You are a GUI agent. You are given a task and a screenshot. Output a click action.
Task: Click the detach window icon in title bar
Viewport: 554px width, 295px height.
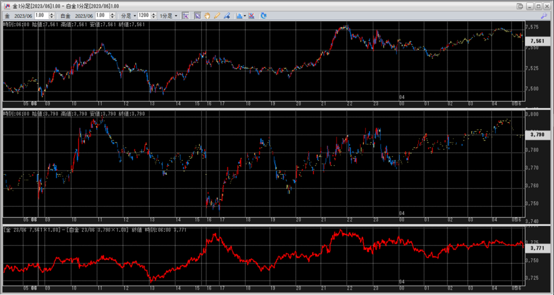(x=520, y=6)
